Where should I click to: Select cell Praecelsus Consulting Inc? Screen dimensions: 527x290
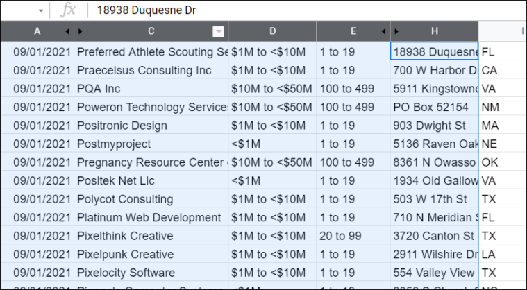[x=151, y=70]
